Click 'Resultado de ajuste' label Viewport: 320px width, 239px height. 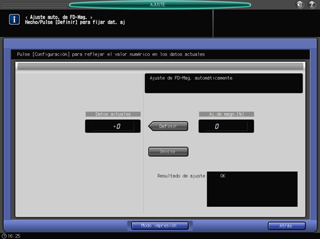pyautogui.click(x=181, y=176)
